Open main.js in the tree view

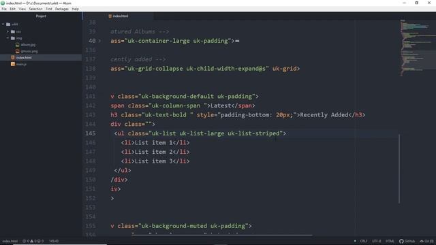[x=21, y=64]
